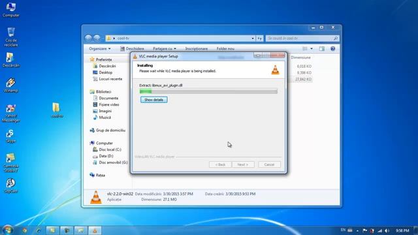Image resolution: width=418 pixels, height=235 pixels.
Task: Click Show details in VLC setup
Action: point(154,100)
